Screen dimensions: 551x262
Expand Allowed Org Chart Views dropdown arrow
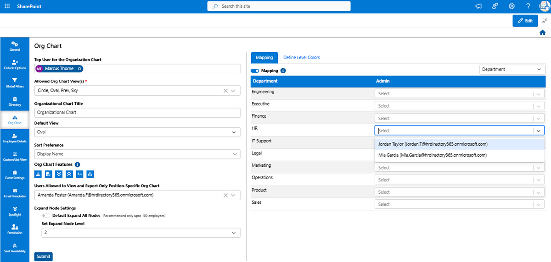click(x=234, y=91)
